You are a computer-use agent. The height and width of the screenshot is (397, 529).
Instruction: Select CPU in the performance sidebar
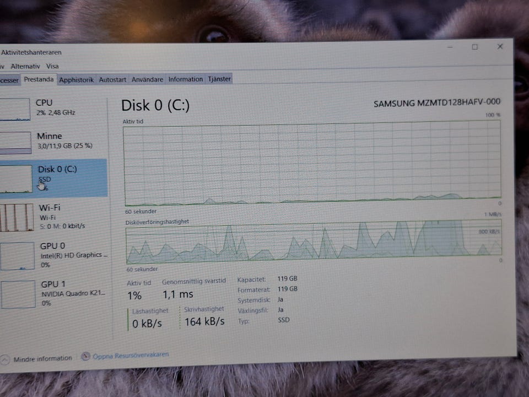[53, 109]
